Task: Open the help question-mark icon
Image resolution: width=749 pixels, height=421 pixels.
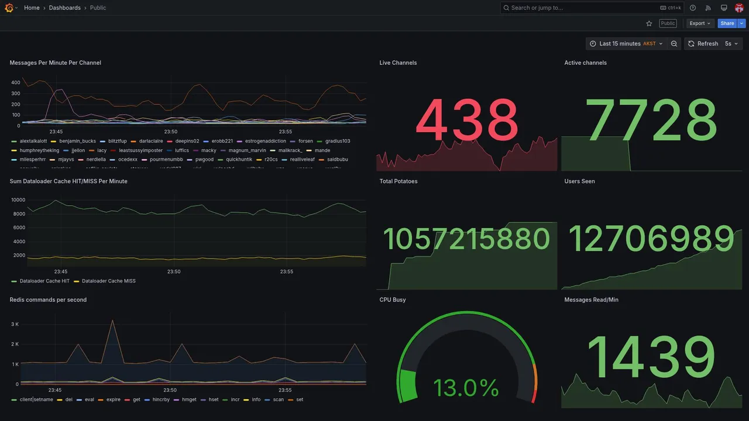Action: pyautogui.click(x=693, y=8)
